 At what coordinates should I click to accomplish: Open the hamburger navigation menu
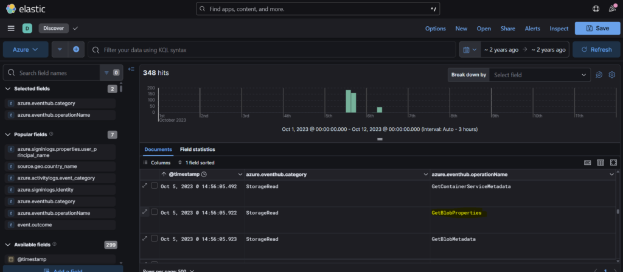point(11,28)
